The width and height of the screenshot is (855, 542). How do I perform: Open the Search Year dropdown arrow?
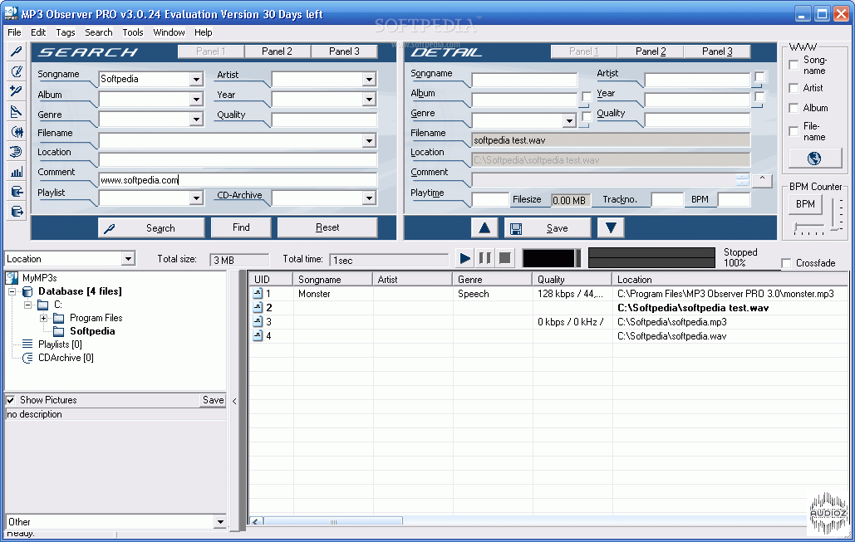click(369, 99)
